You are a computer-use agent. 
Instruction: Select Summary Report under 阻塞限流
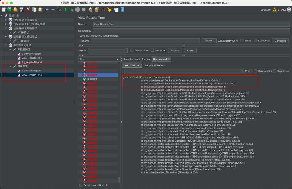pos(31,70)
